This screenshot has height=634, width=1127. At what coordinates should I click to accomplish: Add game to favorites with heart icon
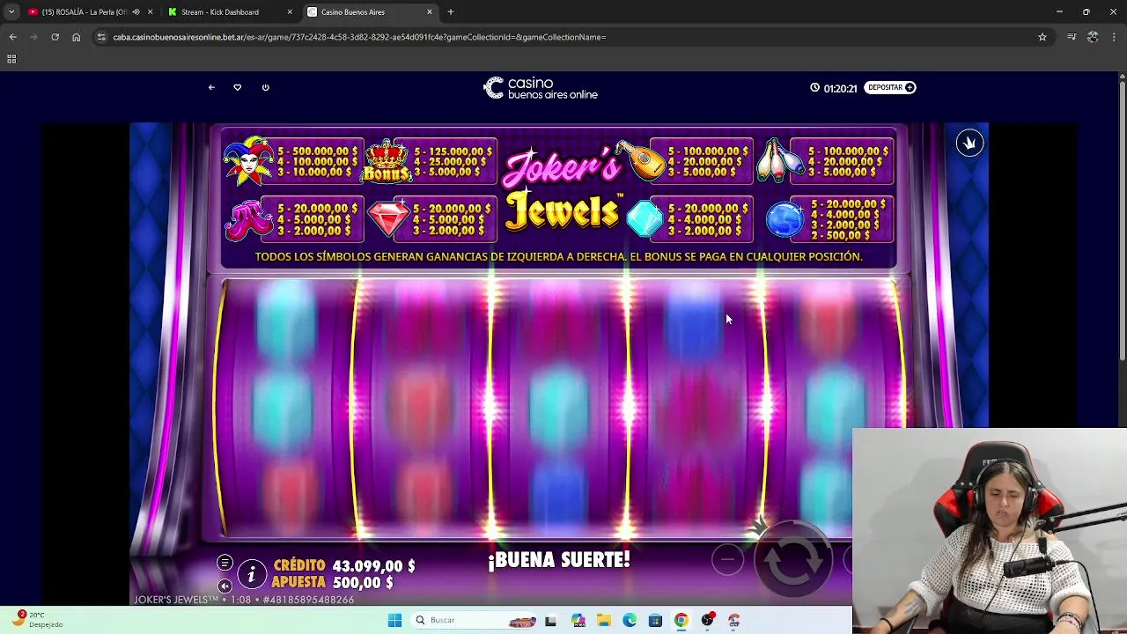point(237,87)
